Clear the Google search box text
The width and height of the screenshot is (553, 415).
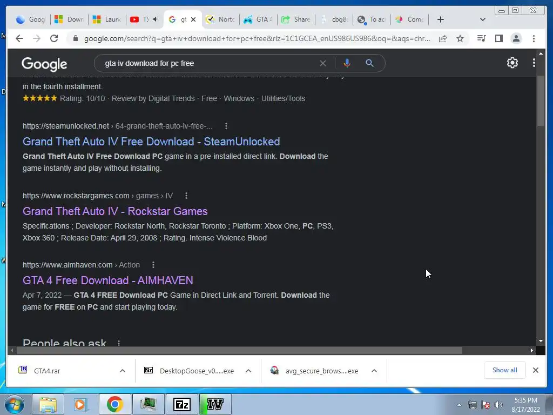[x=323, y=63]
